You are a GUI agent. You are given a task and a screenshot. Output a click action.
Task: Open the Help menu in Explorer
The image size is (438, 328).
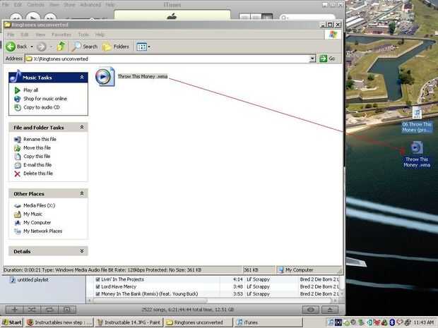point(100,35)
